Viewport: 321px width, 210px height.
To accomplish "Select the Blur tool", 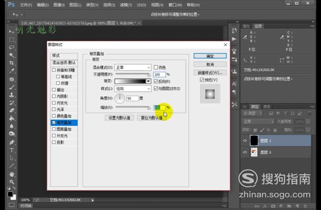I will [x=12, y=126].
